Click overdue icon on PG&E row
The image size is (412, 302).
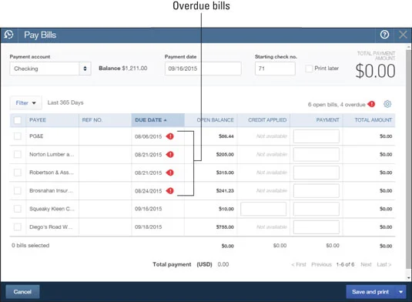(170, 136)
